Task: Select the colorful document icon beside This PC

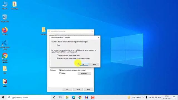Action: pyautogui.click(x=14, y=5)
